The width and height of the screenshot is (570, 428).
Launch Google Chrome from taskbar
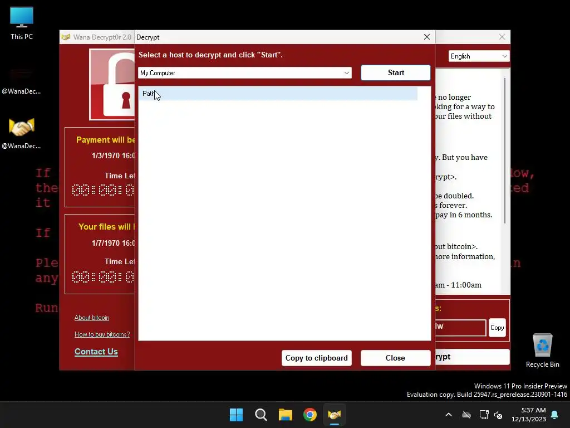click(310, 415)
